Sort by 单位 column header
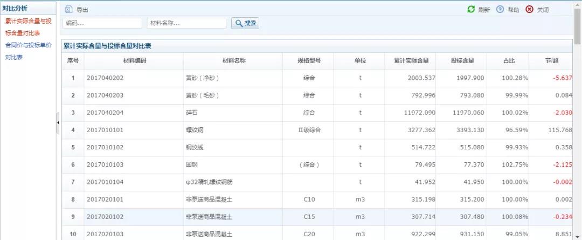This screenshot has width=582, height=240. 359,61
